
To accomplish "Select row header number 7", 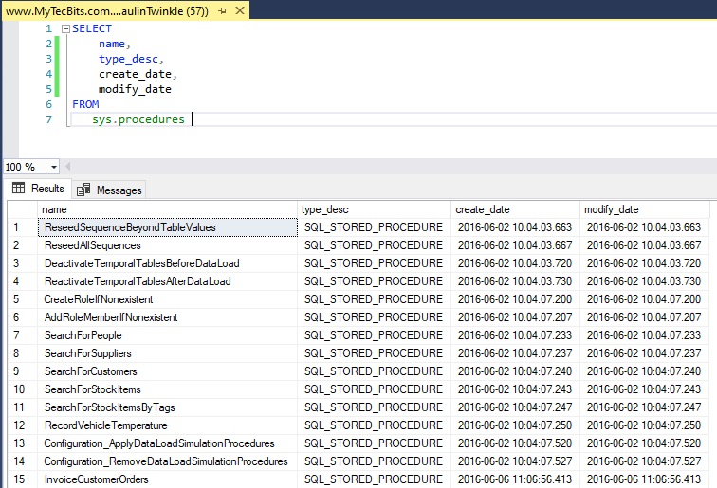I will pos(23,335).
